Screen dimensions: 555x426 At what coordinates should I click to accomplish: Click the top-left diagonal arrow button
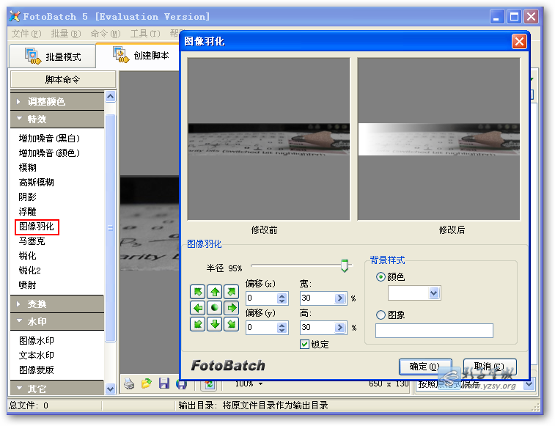[x=198, y=292]
